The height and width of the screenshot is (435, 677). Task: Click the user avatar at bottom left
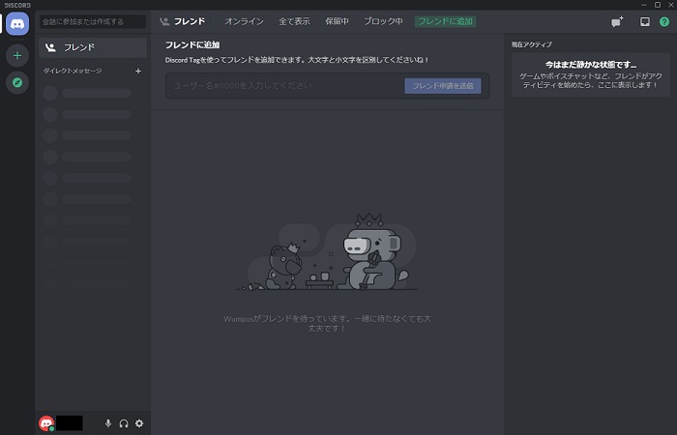tap(46, 423)
